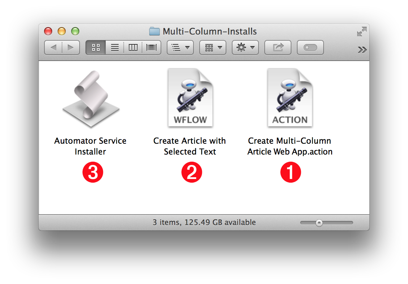This screenshot has height=284, width=408.
Task: Select the WFLOW workflow file icon
Action: (x=190, y=98)
